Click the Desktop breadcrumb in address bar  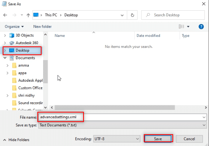[x=71, y=15]
